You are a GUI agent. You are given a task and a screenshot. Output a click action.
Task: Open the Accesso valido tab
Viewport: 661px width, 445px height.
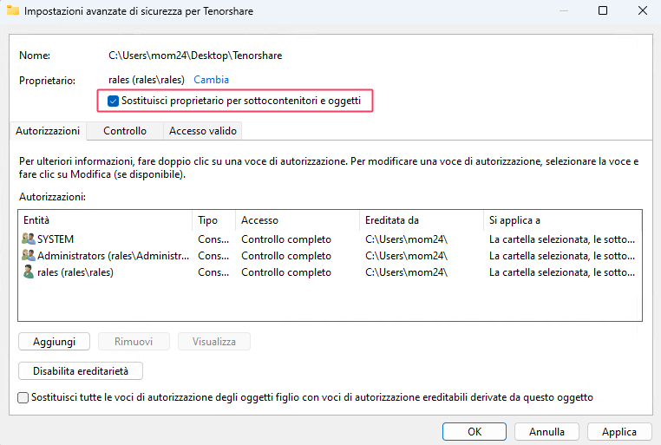pos(202,131)
